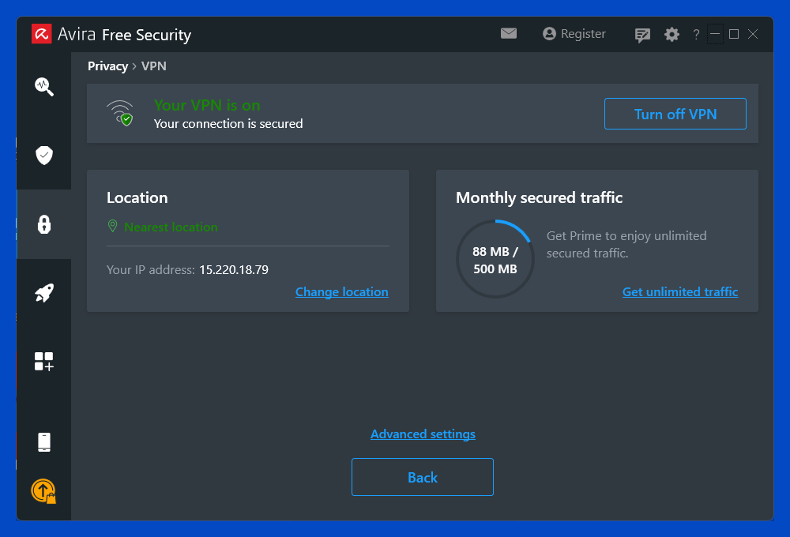This screenshot has width=790, height=537.
Task: Click VPN in the breadcrumb
Action: coord(154,66)
